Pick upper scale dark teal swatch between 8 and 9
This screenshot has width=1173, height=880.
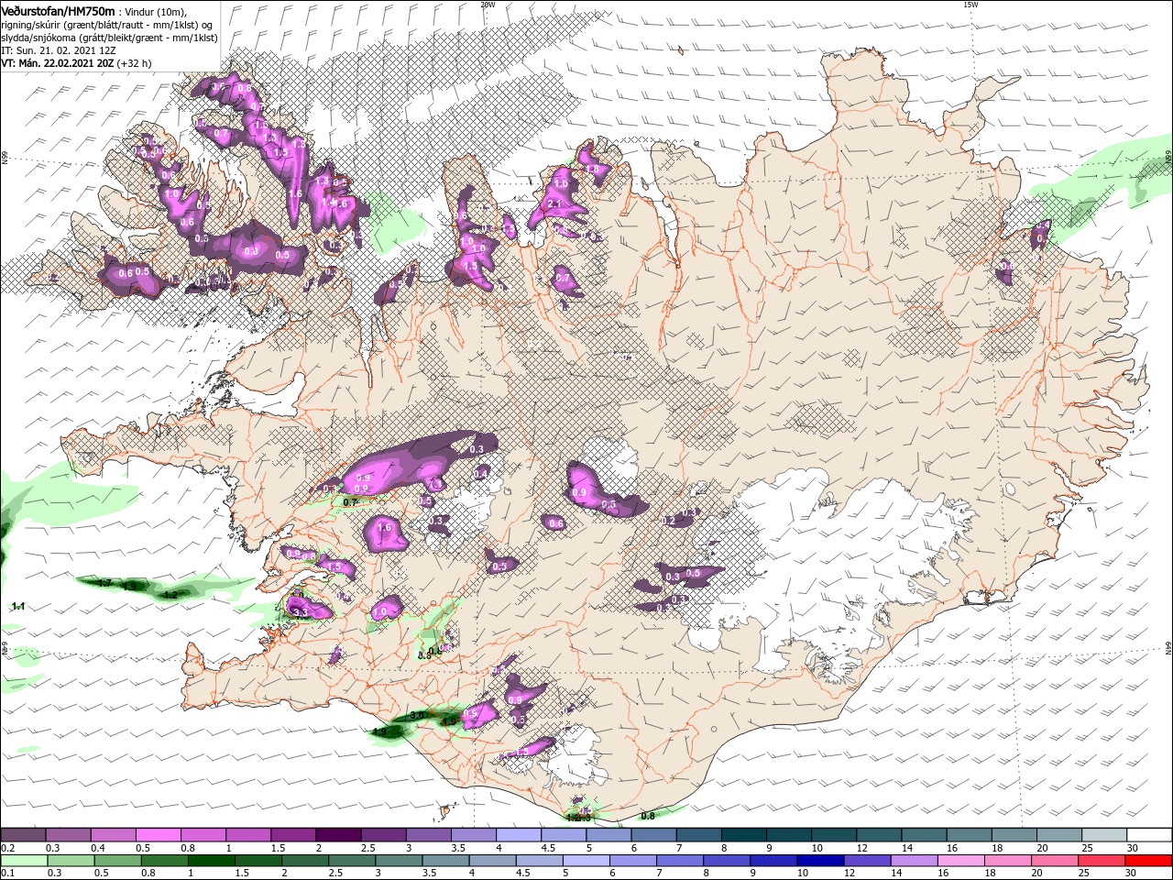[x=742, y=835]
